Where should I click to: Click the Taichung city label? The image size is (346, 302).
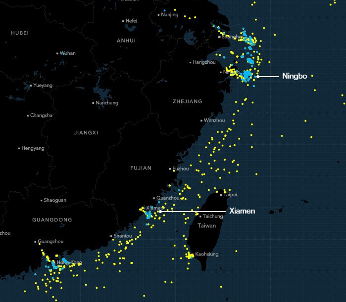[213, 216]
